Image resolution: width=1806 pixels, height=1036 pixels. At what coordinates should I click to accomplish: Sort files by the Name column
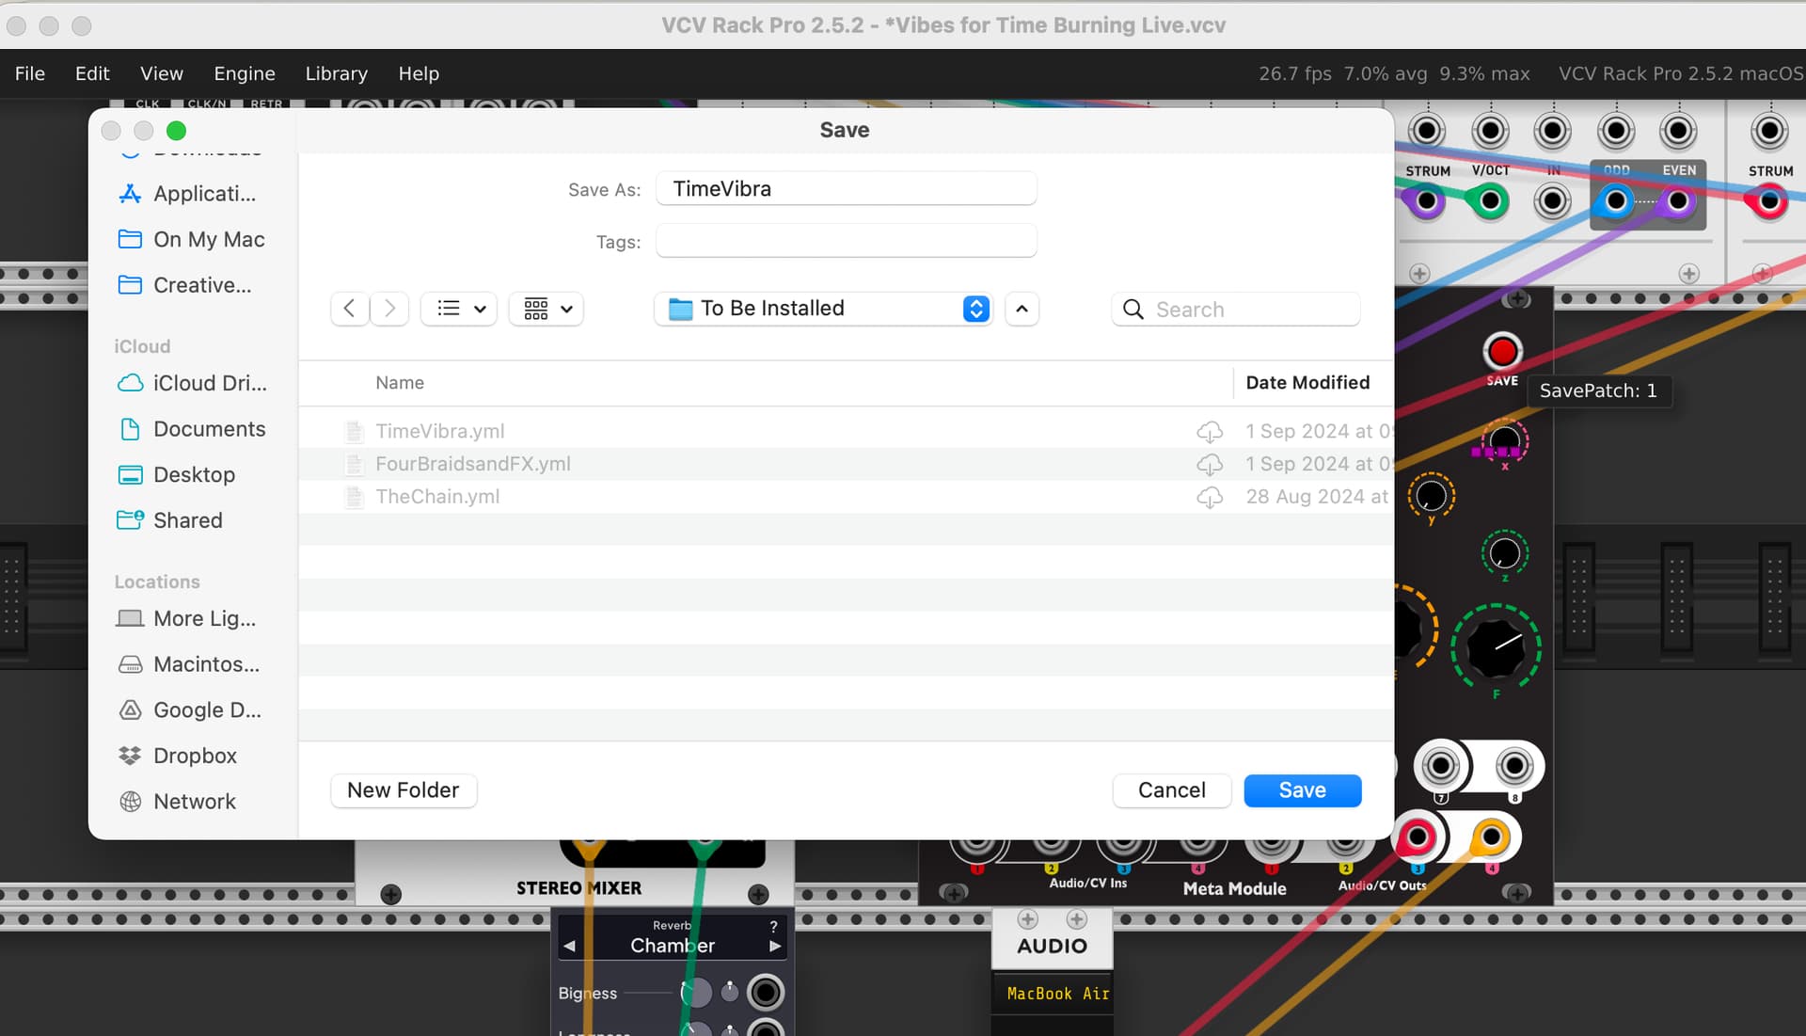pyautogui.click(x=400, y=383)
